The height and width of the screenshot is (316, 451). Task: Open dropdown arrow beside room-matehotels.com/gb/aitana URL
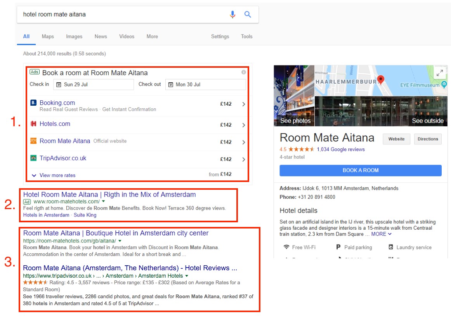(120, 241)
